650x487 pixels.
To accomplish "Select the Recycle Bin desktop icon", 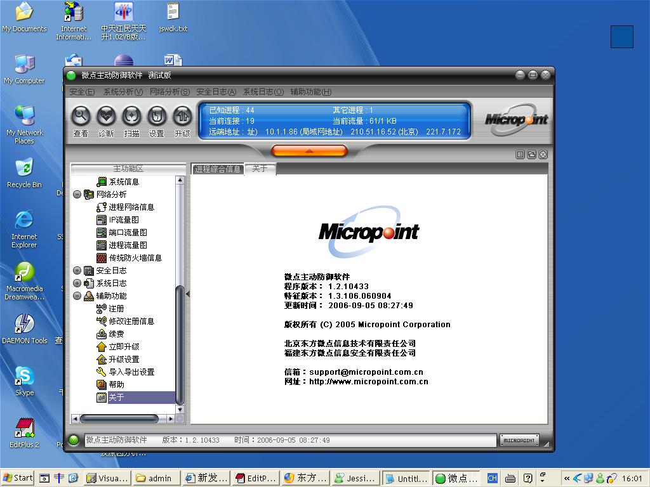I will (24, 173).
